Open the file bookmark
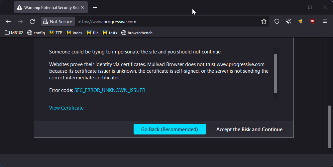This screenshot has width=333, height=167. click(93, 33)
